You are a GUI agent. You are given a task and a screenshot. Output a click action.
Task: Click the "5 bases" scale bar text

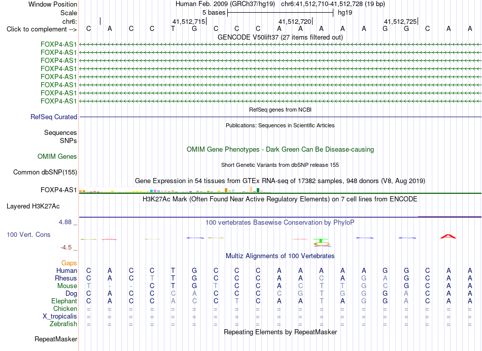[x=214, y=13]
